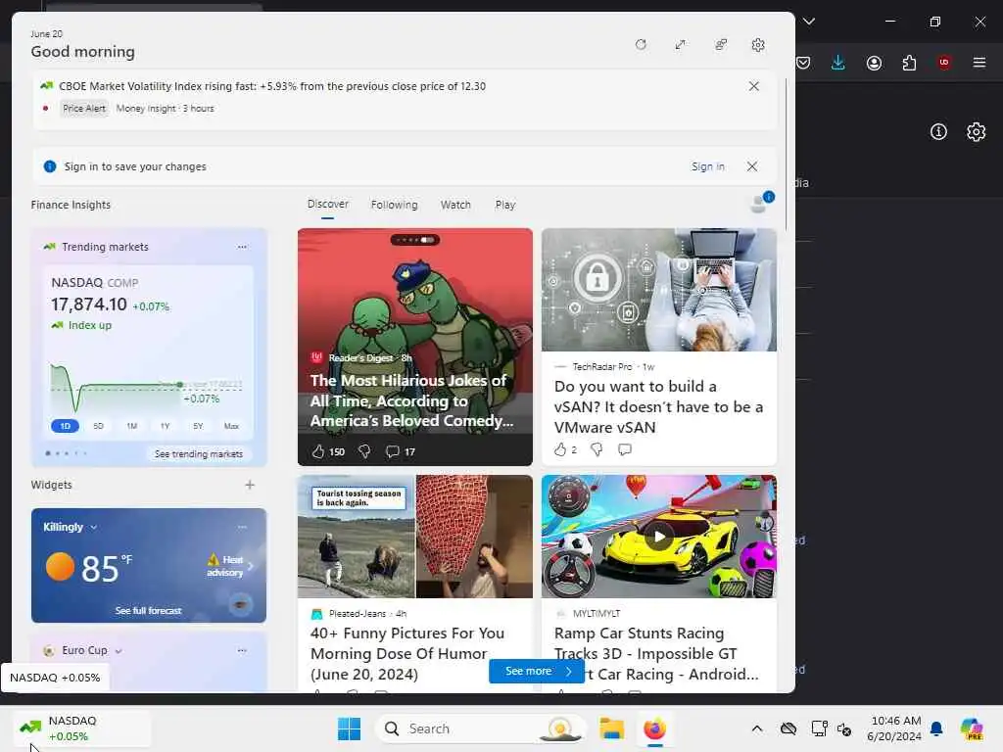1003x752 pixels.
Task: Expand the Euro Cup dropdown
Action: [119, 651]
